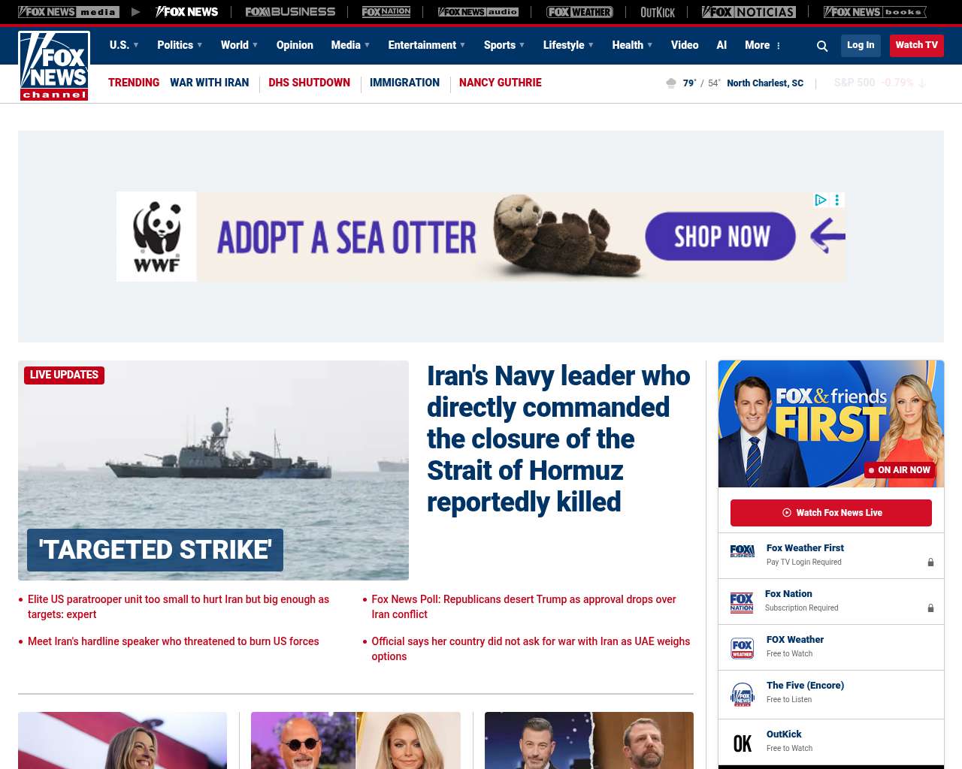Screen dimensions: 962x769
Task: Expand the Entertainment dropdown menu
Action: point(427,45)
